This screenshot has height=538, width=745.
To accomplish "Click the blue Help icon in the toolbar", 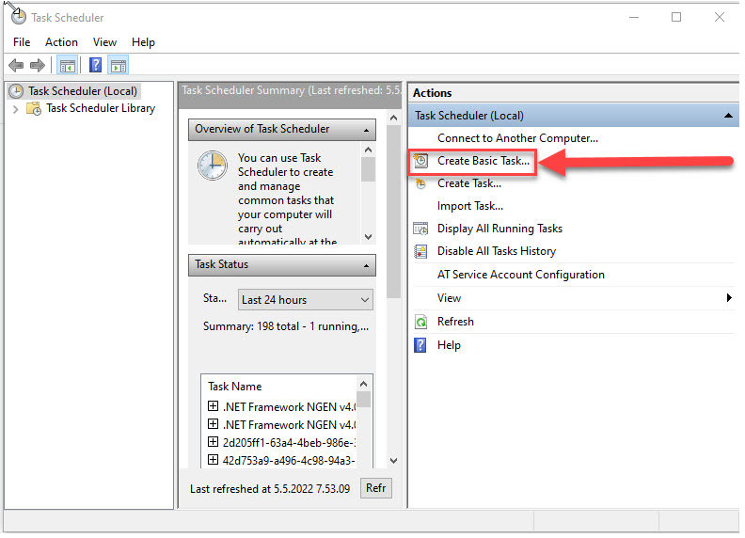I will click(95, 65).
